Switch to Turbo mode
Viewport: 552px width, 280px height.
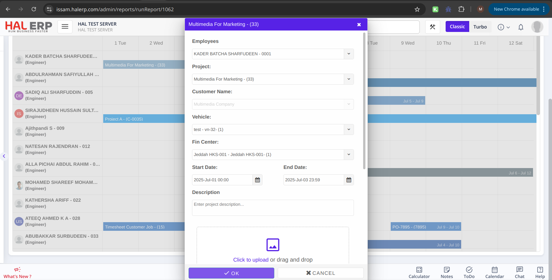click(480, 27)
